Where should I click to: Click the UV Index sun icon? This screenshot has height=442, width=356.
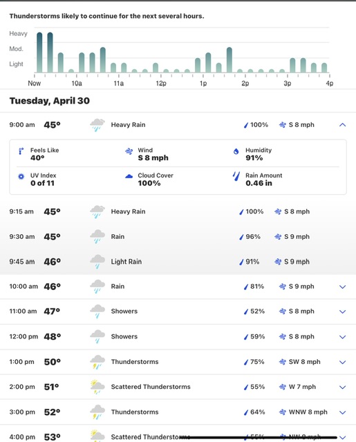pyautogui.click(x=21, y=177)
